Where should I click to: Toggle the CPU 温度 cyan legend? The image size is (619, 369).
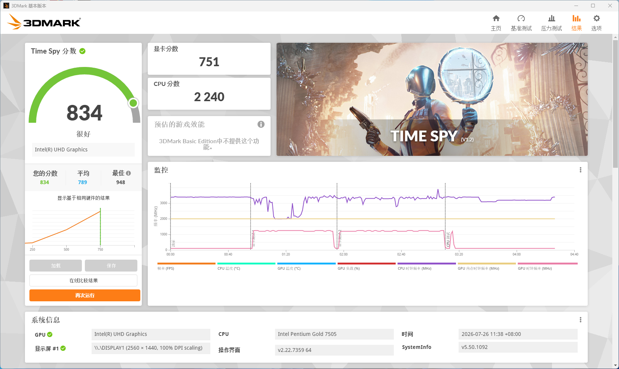click(246, 266)
